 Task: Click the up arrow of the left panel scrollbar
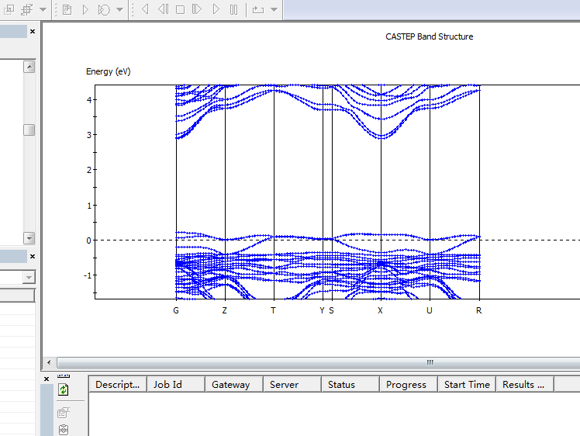point(29,67)
